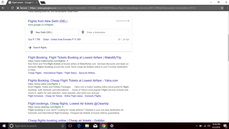Viewport: 229px width, 129px height.
Task: Select the Goa ₹7,796 fare link
Action: 34,39
